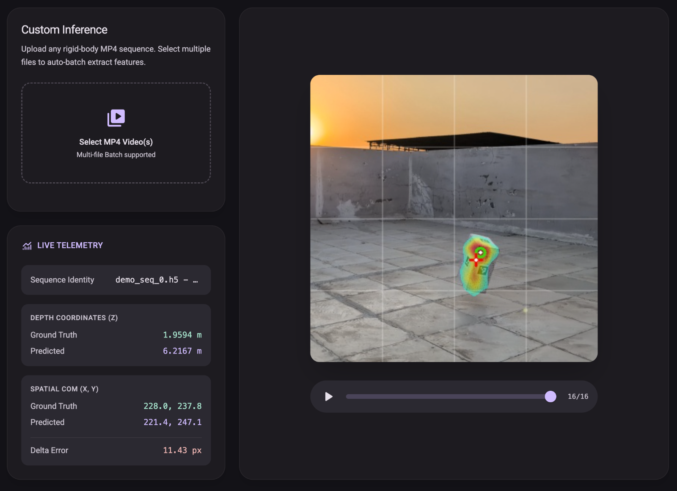Screen dimensions: 677x491
Task: Click the Ground Truth depth value 1.9594 m
Action: pos(182,335)
